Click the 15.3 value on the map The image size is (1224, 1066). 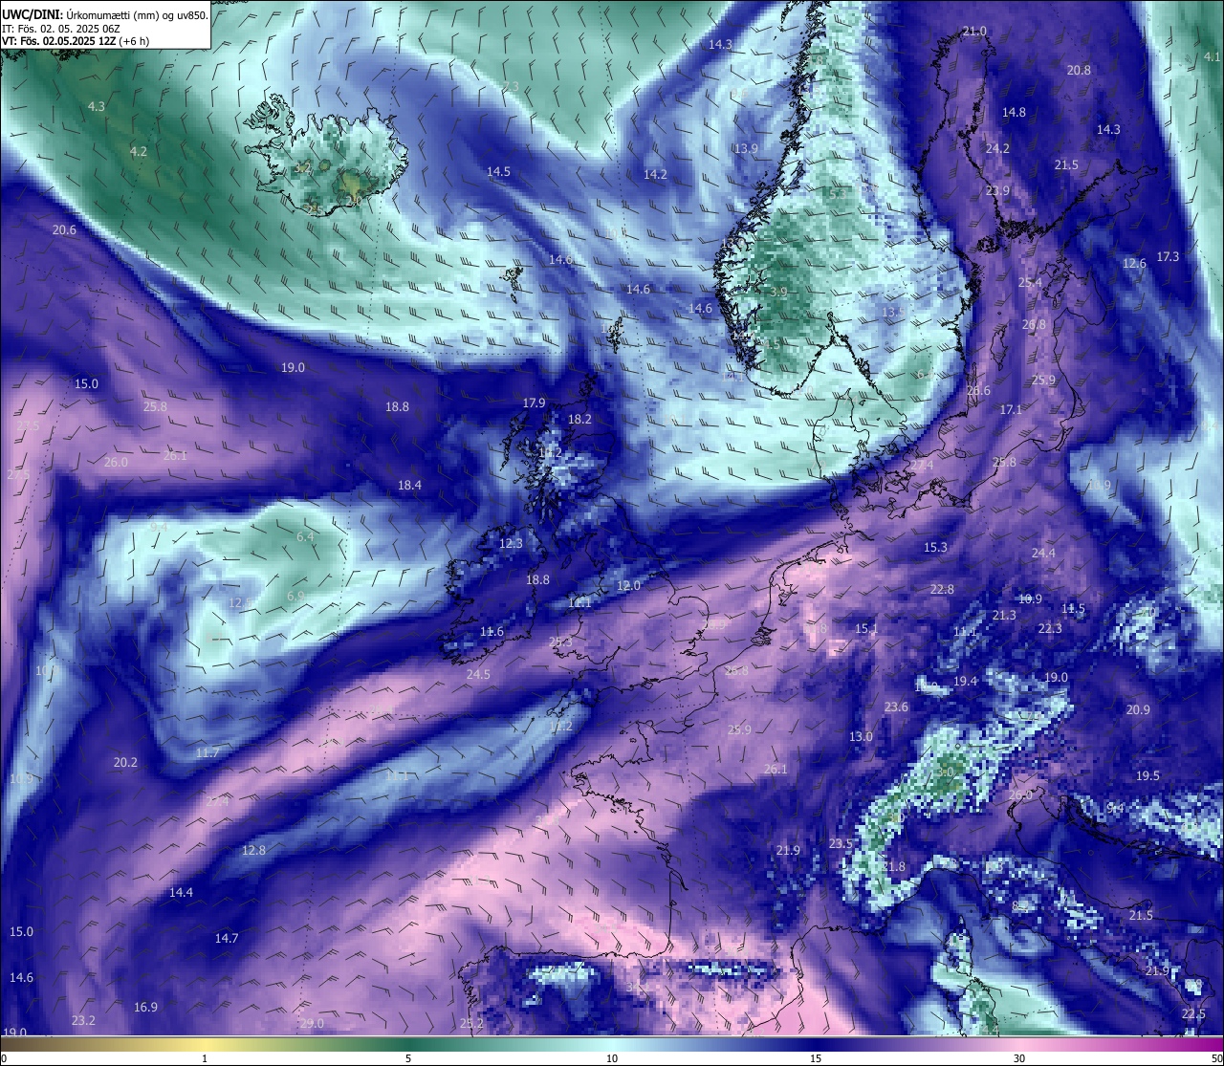(935, 547)
